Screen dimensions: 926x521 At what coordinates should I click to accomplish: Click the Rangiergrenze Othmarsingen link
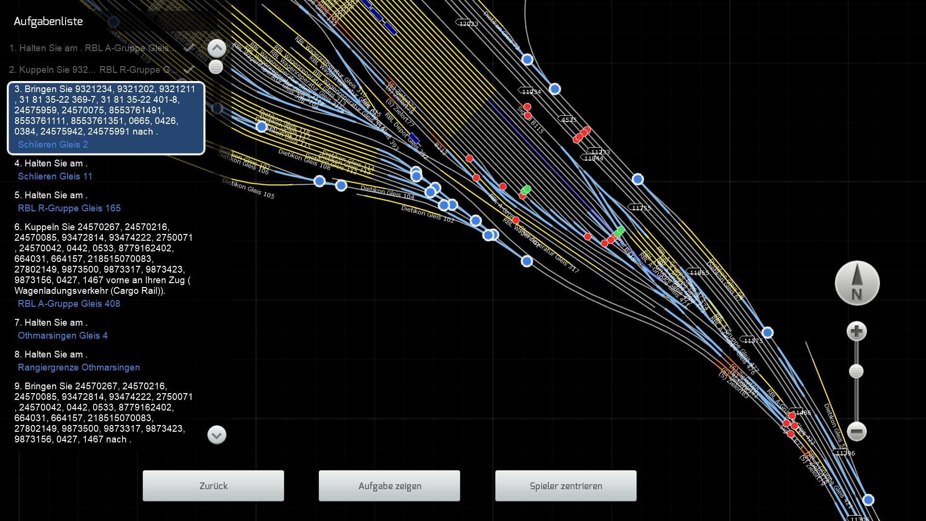[79, 368]
